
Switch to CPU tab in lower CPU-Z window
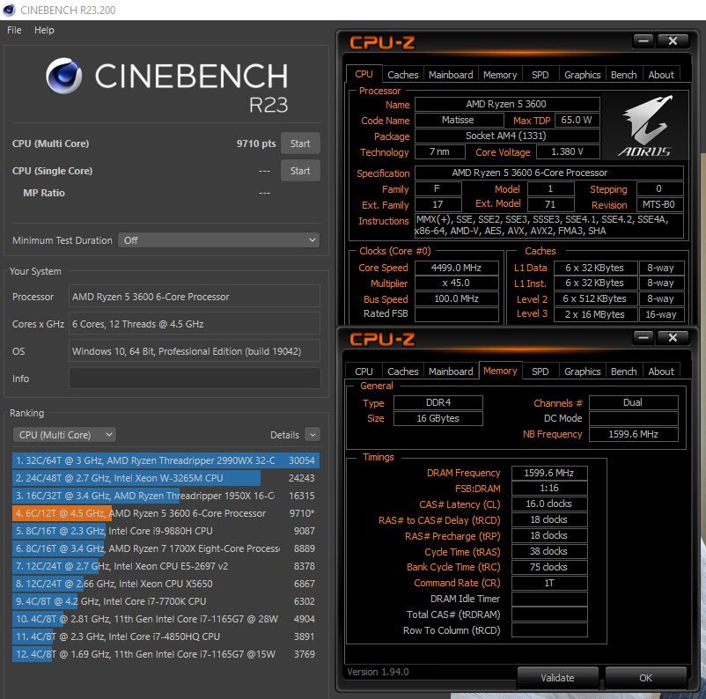point(364,372)
